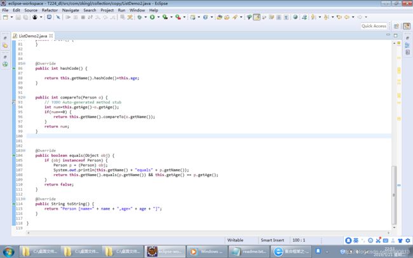
Task: Collapse equals method fold at line 103
Action: [x=25, y=151]
